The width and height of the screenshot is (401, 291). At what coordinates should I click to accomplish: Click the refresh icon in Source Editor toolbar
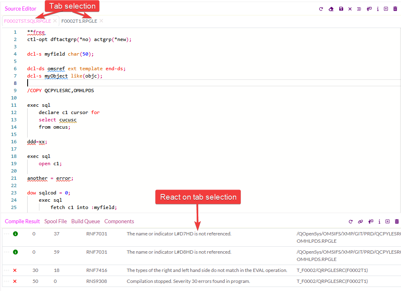(321, 9)
